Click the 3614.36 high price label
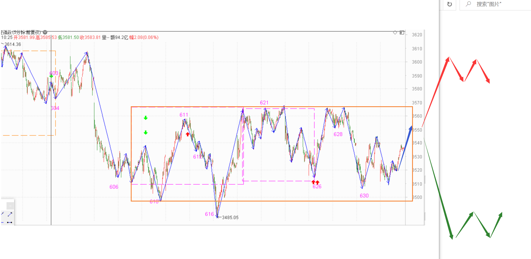The width and height of the screenshot is (531, 259). (13, 44)
